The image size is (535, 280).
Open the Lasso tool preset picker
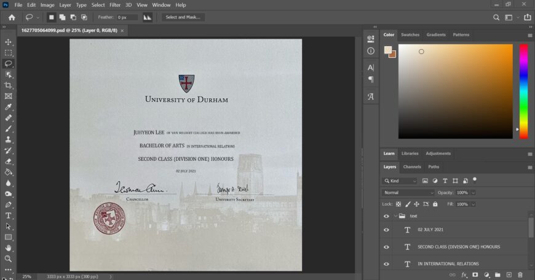38,17
